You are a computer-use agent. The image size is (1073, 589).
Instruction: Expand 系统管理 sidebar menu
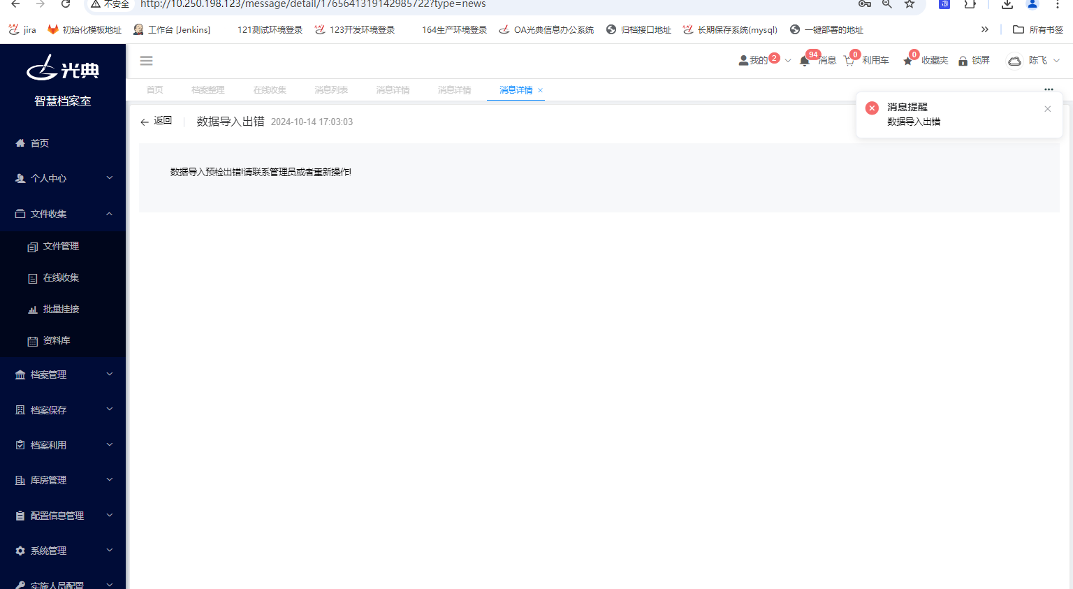pos(63,551)
